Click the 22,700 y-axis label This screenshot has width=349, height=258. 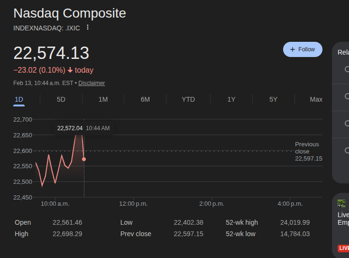click(x=23, y=120)
